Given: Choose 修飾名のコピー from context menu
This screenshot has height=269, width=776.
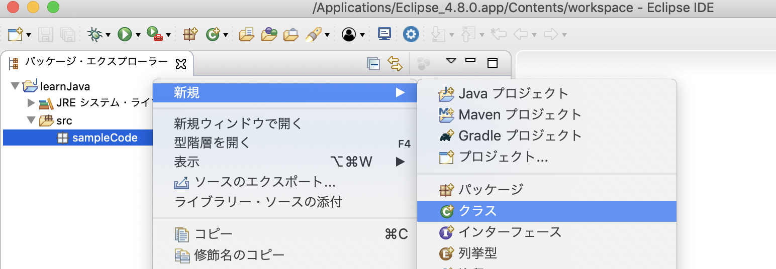Looking at the screenshot, I should tap(285, 255).
